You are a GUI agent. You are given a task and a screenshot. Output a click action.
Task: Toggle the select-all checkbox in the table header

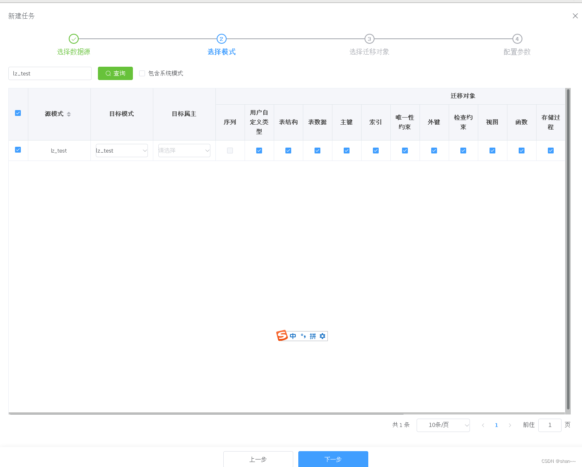click(x=18, y=113)
